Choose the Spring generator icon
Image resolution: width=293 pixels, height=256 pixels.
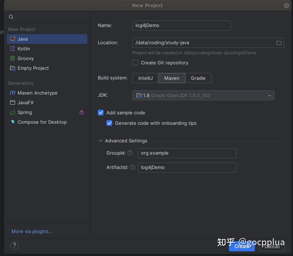[13, 112]
